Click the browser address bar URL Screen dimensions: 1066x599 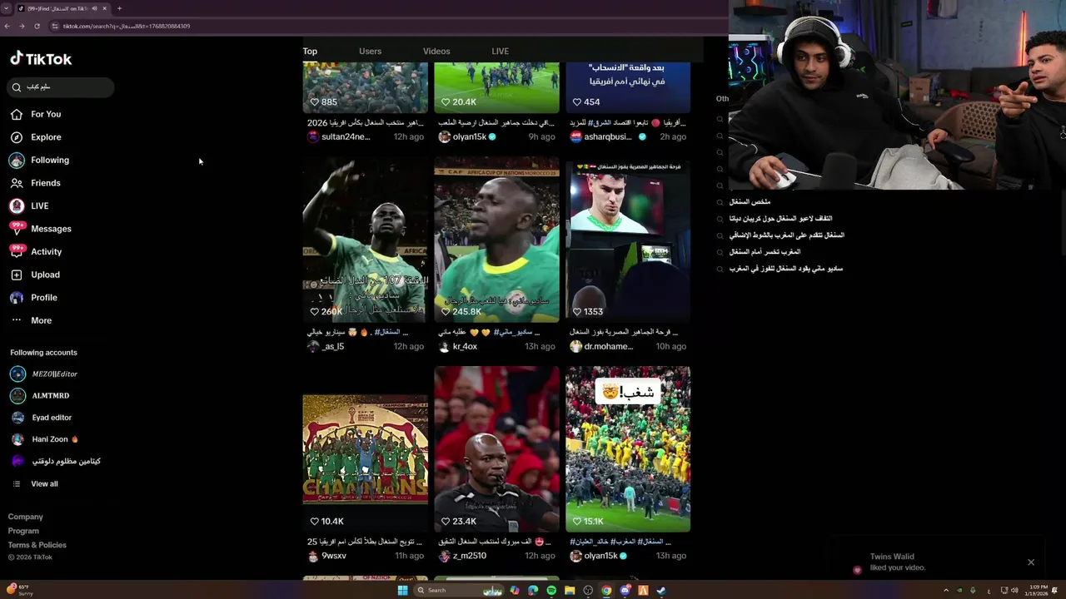[x=126, y=26]
